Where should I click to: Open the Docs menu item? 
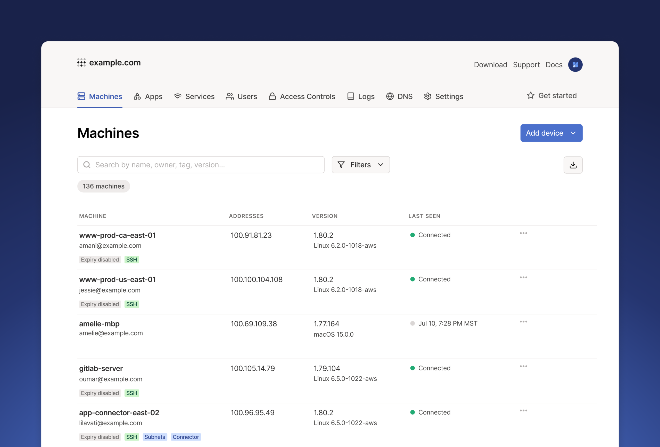coord(554,64)
